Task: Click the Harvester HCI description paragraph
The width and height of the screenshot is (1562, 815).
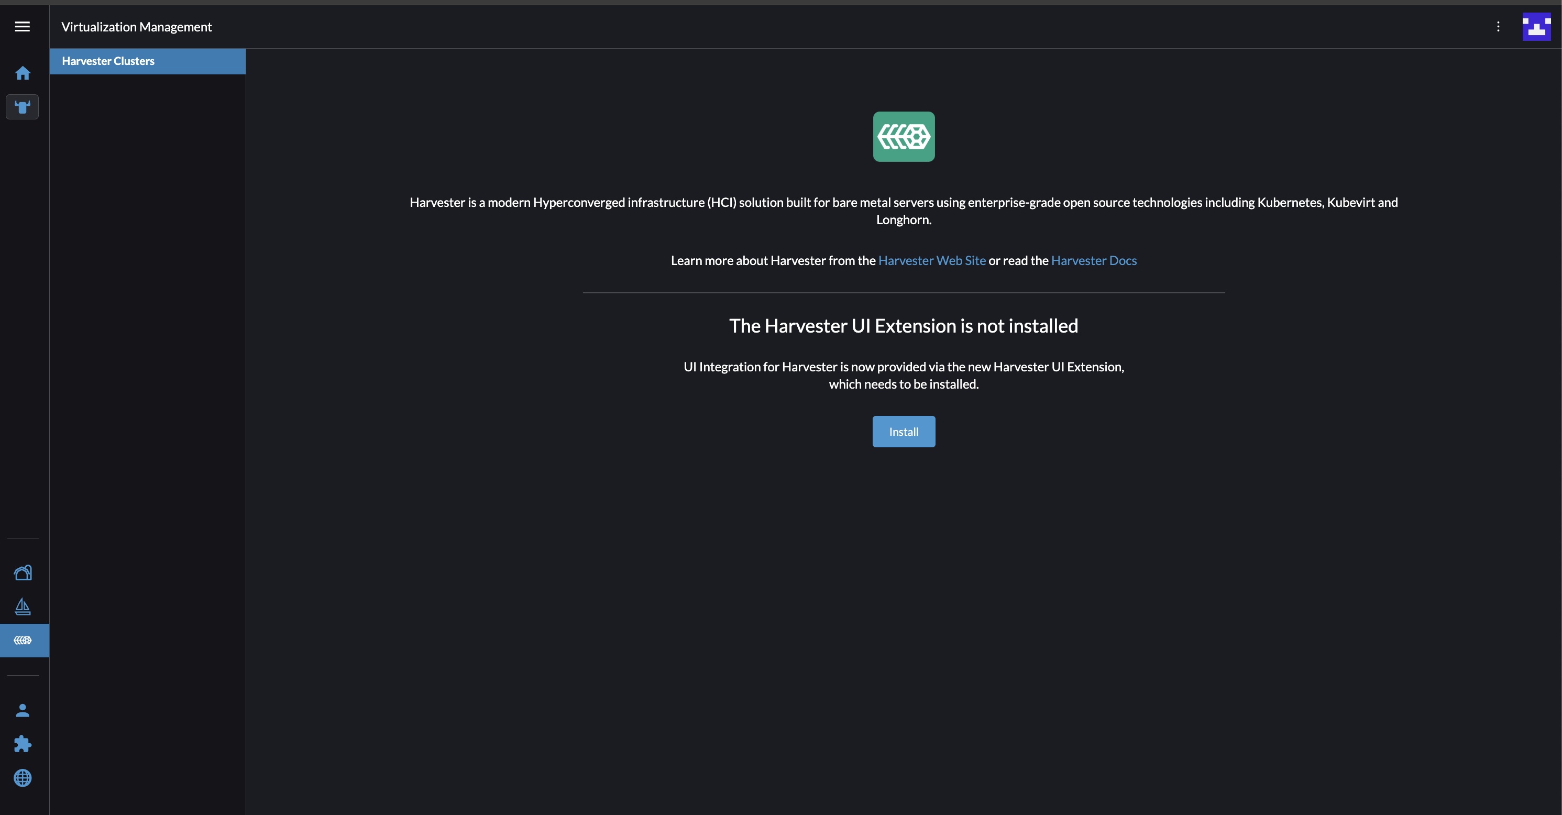Action: (903, 211)
